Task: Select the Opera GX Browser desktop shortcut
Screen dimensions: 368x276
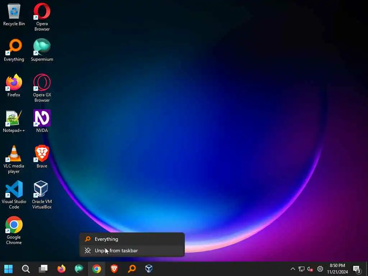Action: pyautogui.click(x=42, y=88)
